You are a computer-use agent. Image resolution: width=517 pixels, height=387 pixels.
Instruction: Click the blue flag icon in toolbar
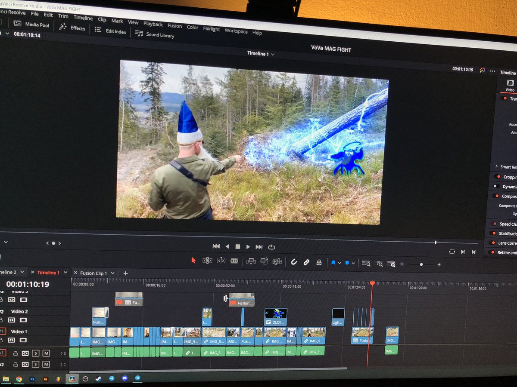(333, 262)
